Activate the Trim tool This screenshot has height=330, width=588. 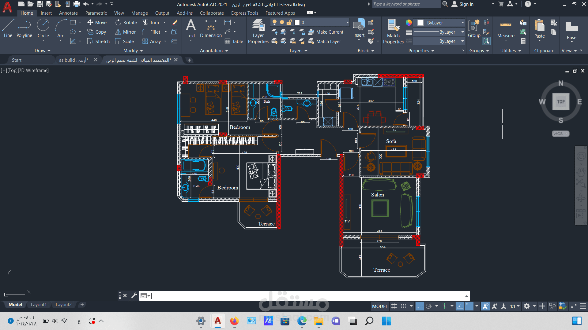click(151, 23)
